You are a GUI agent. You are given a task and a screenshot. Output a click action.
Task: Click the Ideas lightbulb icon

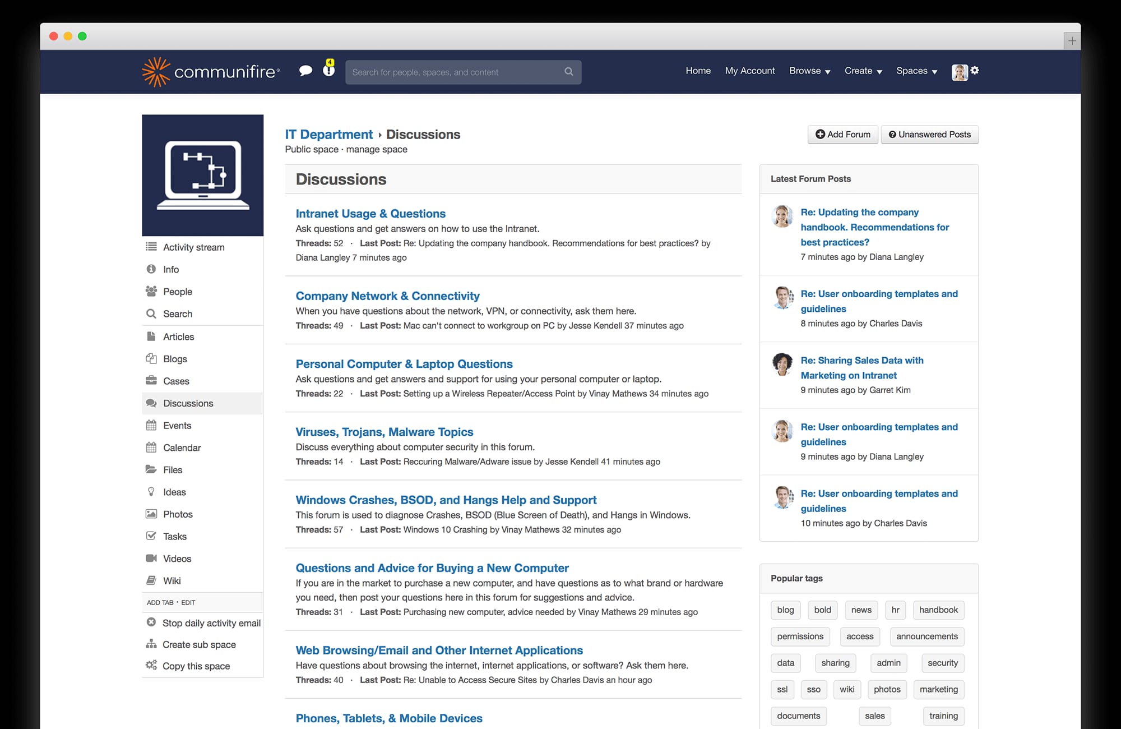coord(151,492)
